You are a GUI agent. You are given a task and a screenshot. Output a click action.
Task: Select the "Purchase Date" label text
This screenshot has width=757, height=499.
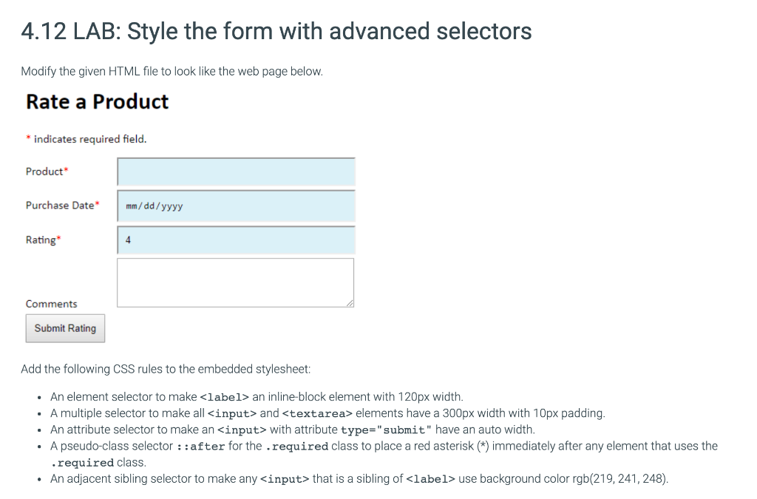[60, 206]
